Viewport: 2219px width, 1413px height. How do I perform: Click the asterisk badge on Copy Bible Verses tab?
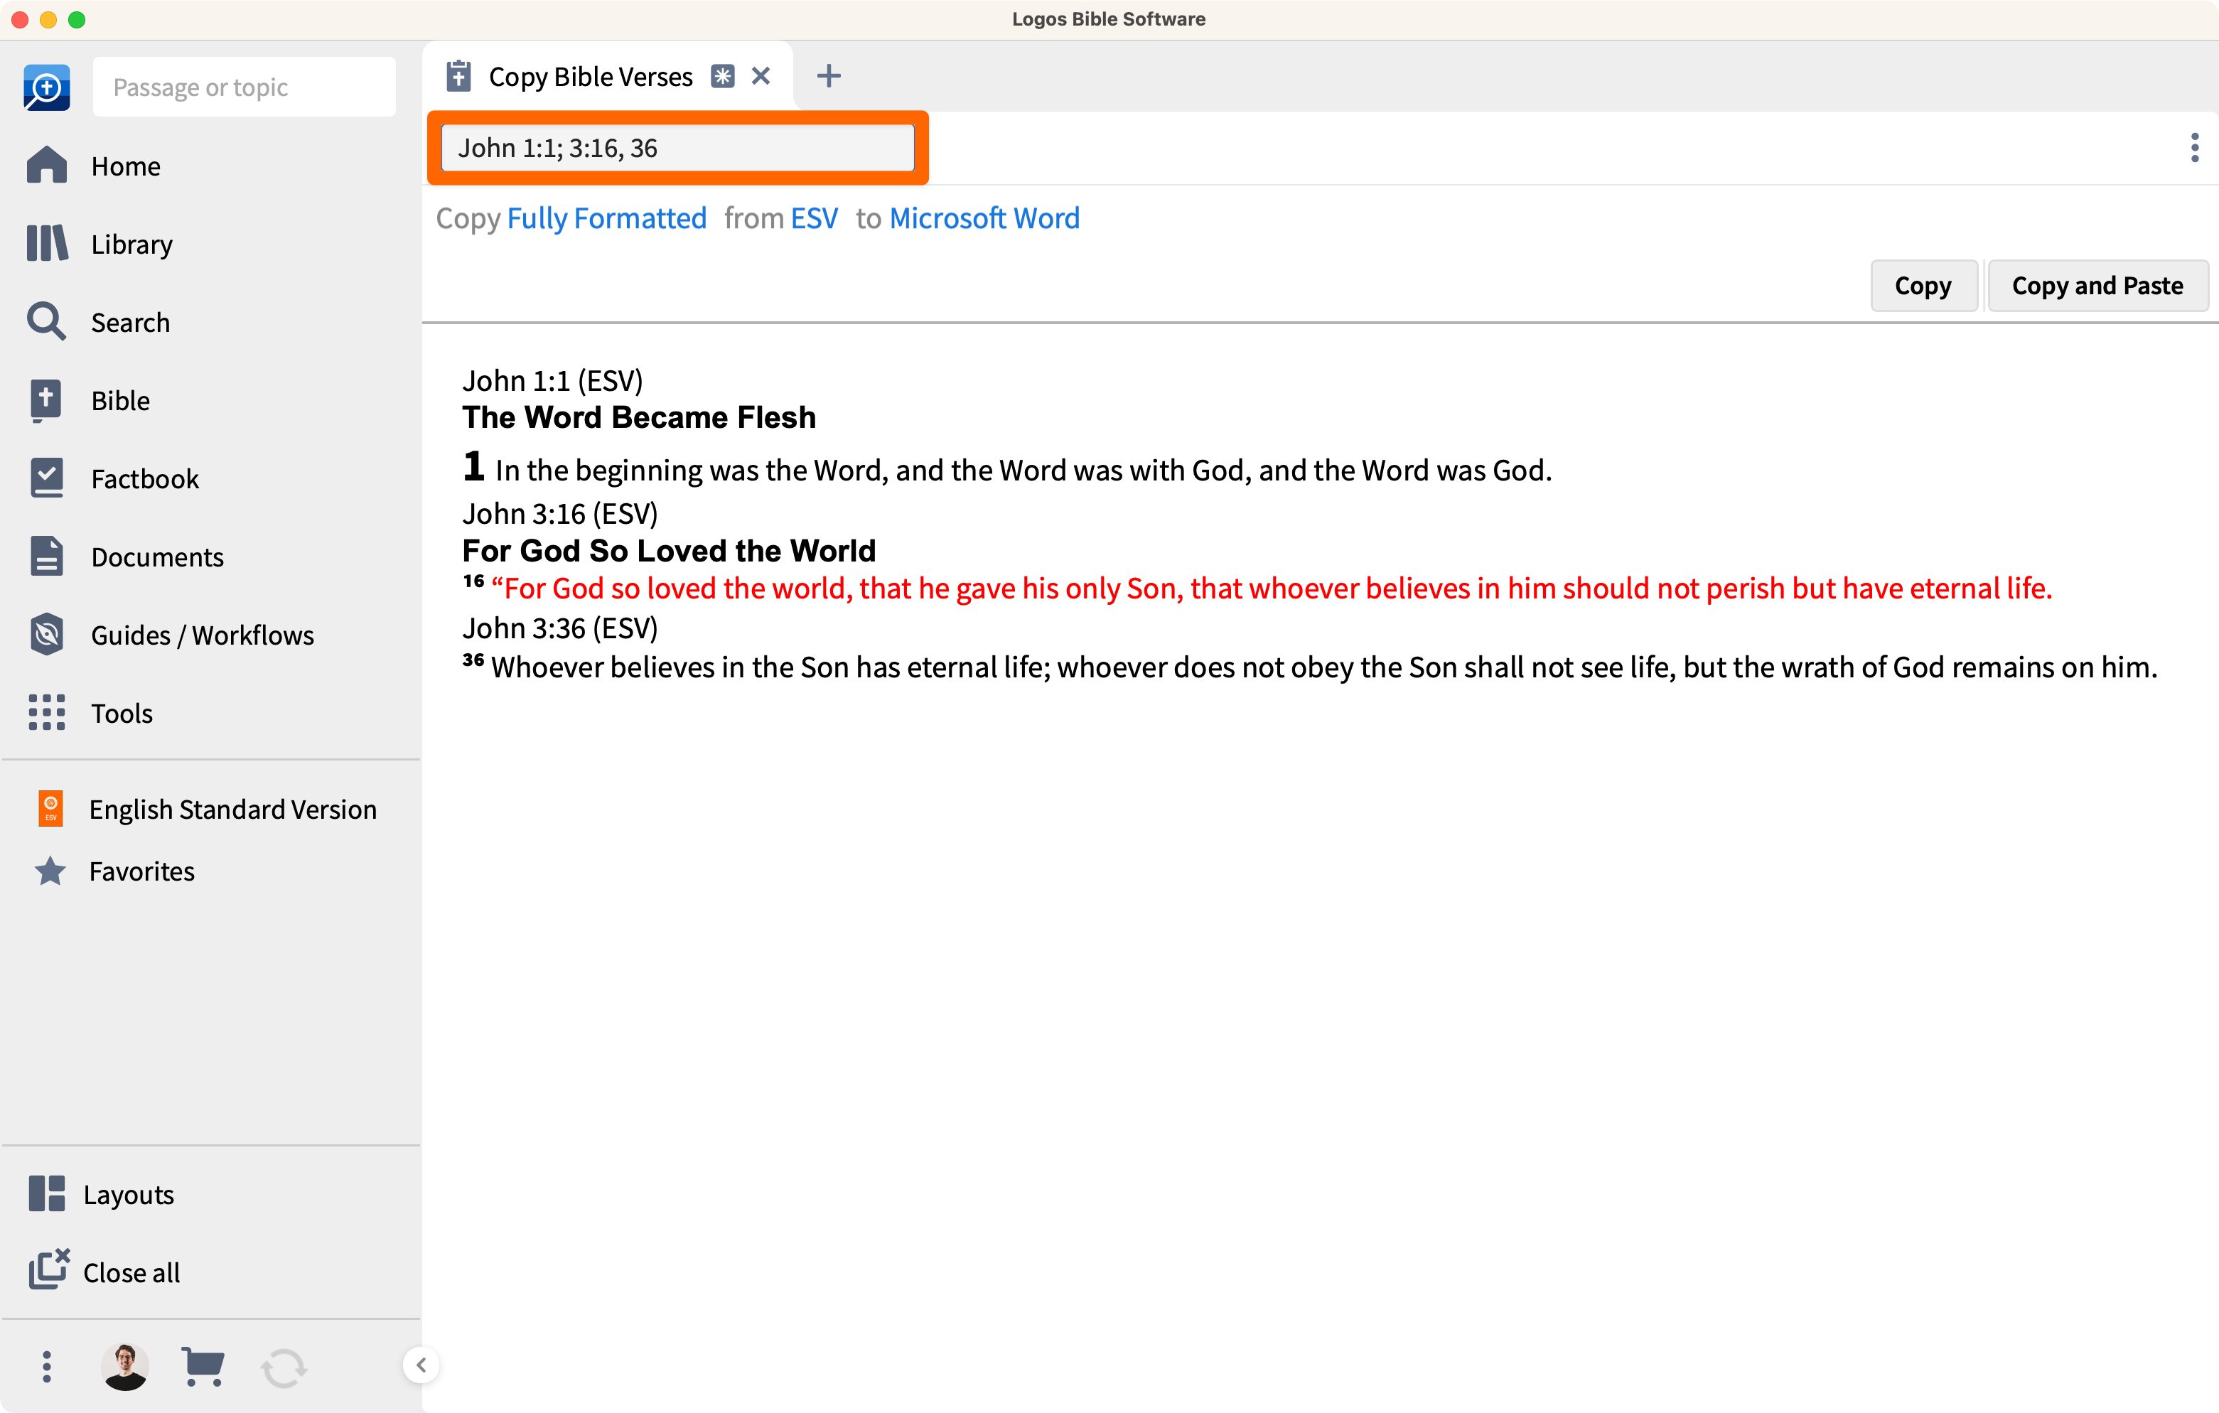[x=724, y=75]
